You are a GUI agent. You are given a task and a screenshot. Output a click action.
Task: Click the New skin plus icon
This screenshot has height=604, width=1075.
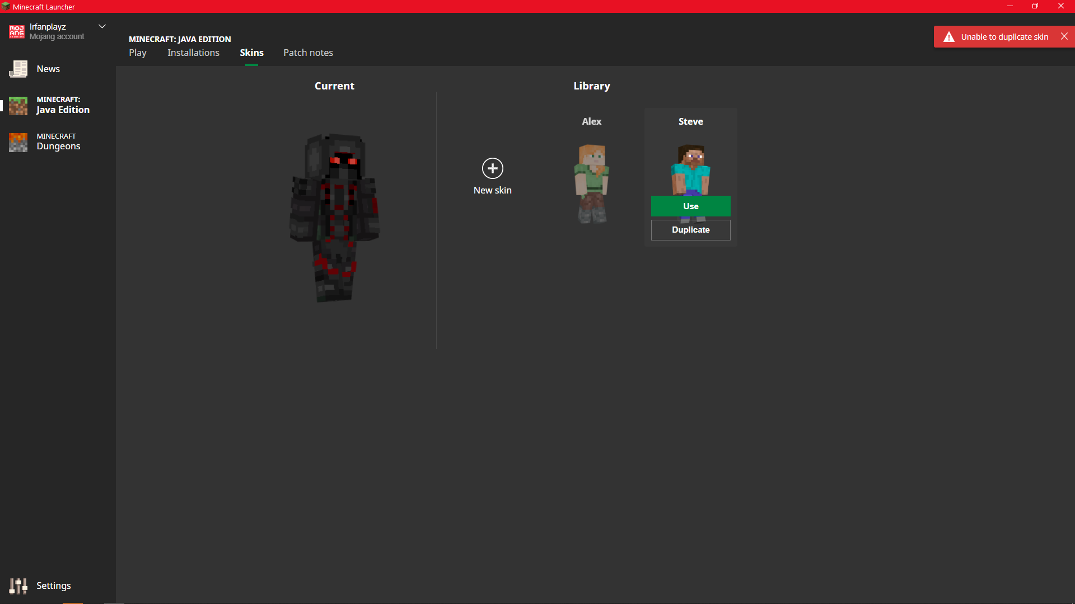coord(492,168)
